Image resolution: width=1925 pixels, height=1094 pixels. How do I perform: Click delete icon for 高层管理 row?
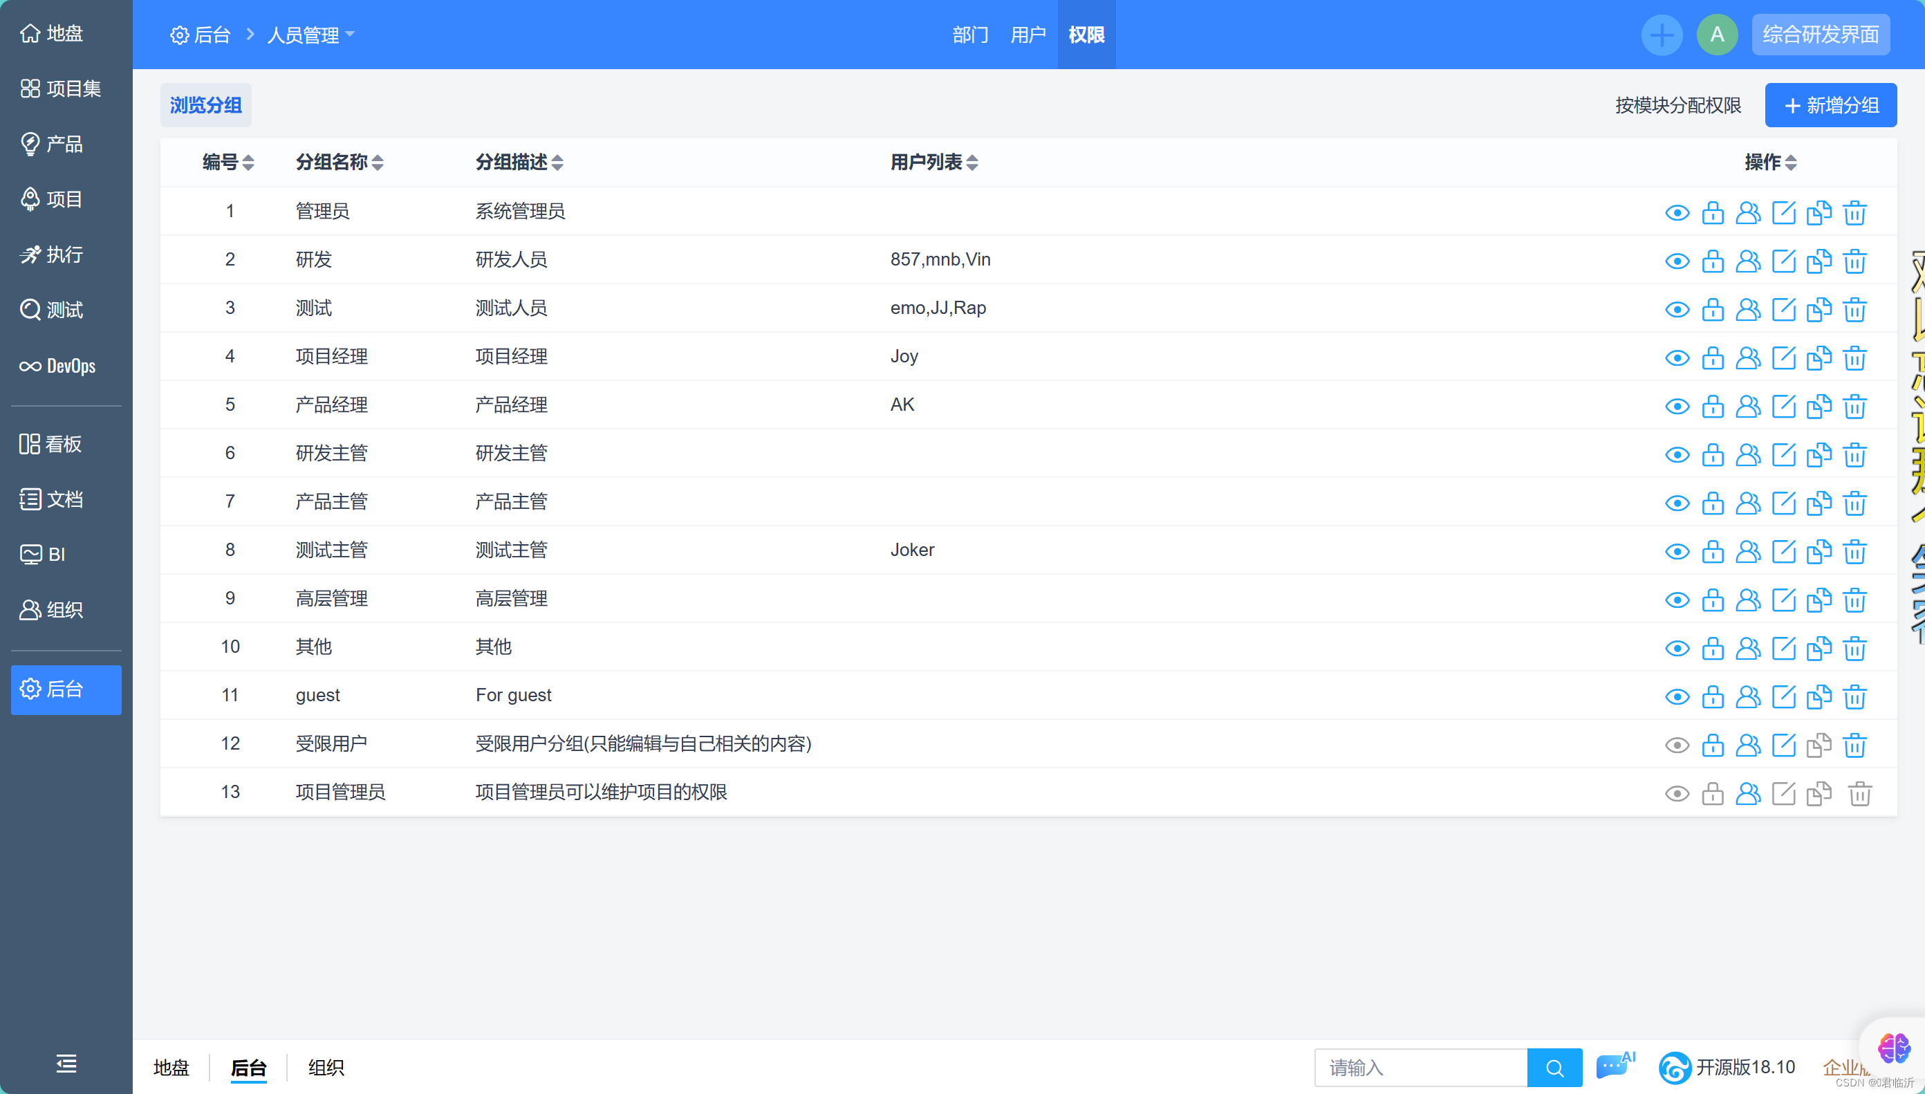coord(1857,600)
